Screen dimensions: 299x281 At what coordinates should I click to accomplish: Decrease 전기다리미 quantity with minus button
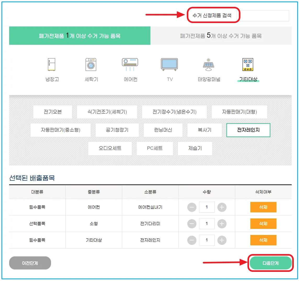(191, 224)
